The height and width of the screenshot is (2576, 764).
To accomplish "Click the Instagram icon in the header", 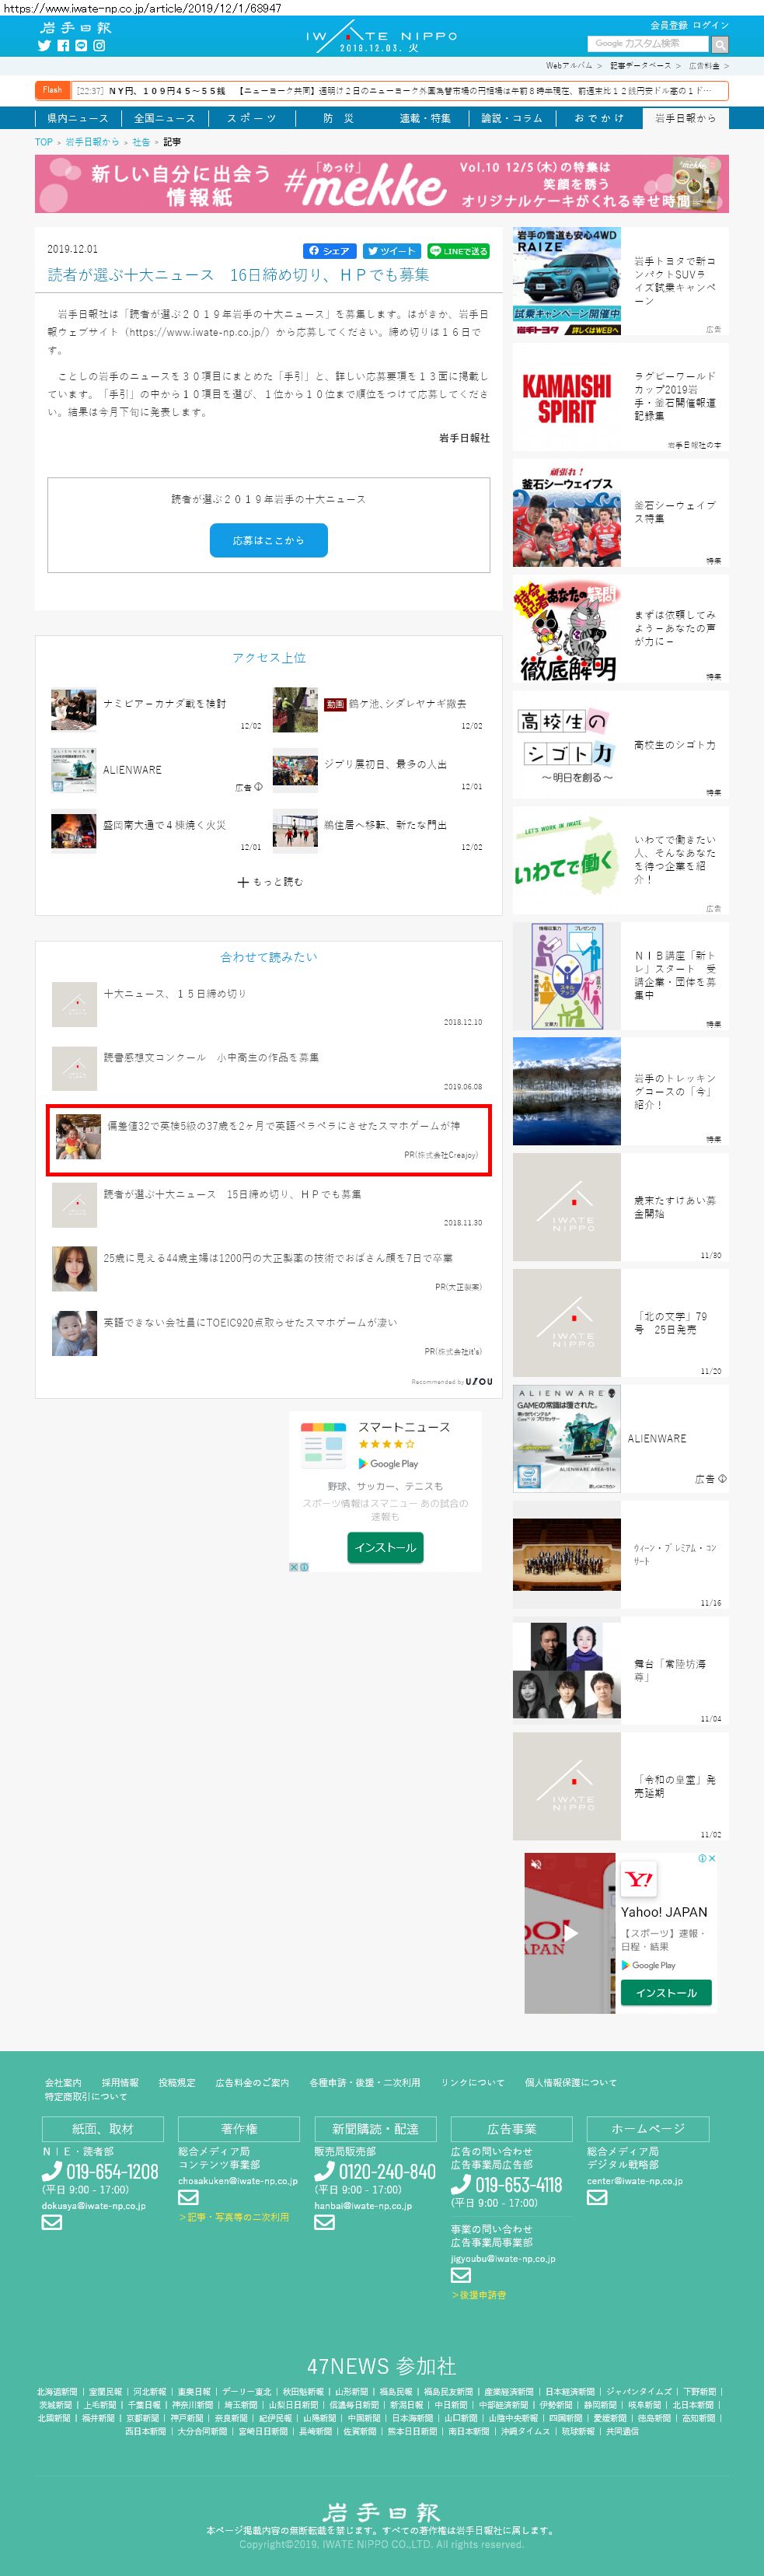I will [99, 46].
